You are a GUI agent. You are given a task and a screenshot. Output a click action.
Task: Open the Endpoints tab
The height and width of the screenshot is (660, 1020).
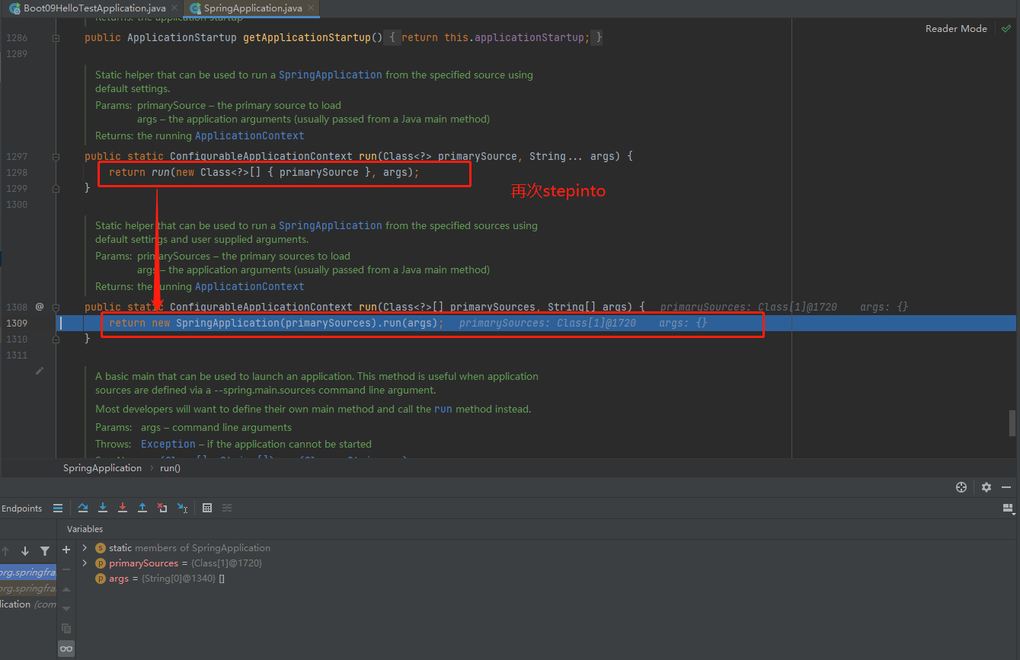pos(21,509)
